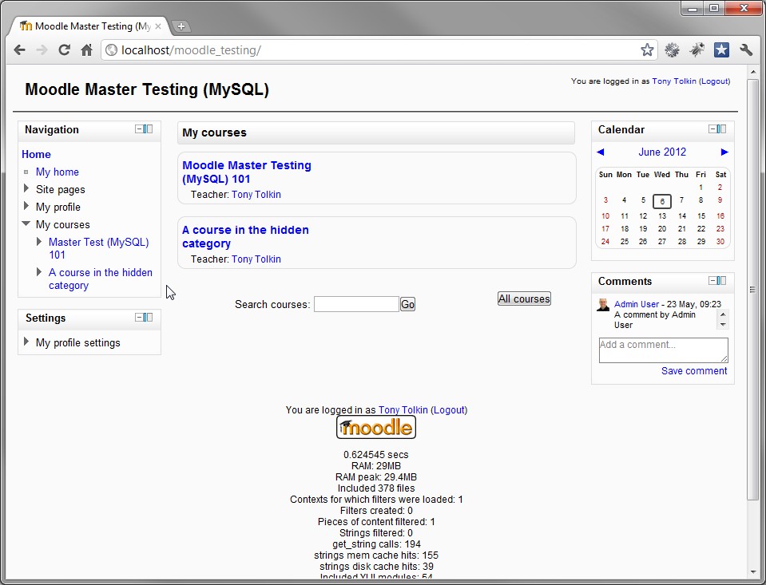Image resolution: width=766 pixels, height=585 pixels.
Task: Click Tony Tolkin teacher link of hidden category course
Action: click(x=256, y=259)
